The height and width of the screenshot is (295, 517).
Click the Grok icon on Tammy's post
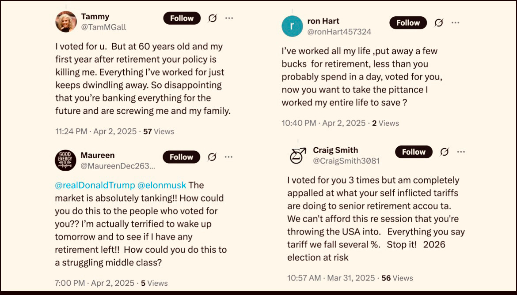click(213, 18)
